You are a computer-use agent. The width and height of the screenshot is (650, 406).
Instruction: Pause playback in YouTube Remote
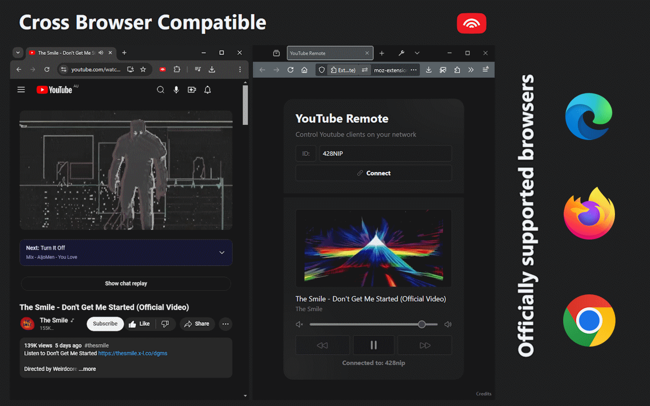coord(373,345)
